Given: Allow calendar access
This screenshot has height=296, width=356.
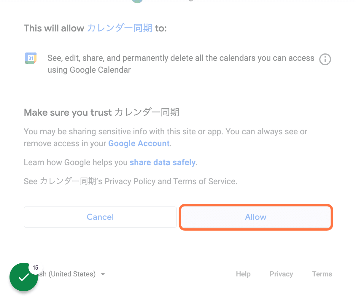Looking at the screenshot, I should 256,217.
